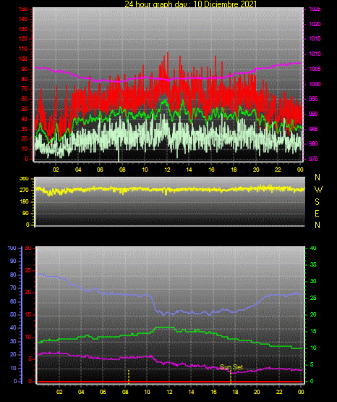Viewport: 337px width, 402px height.
Task: Click the 100 value on red wind axis
Action: [22, 59]
